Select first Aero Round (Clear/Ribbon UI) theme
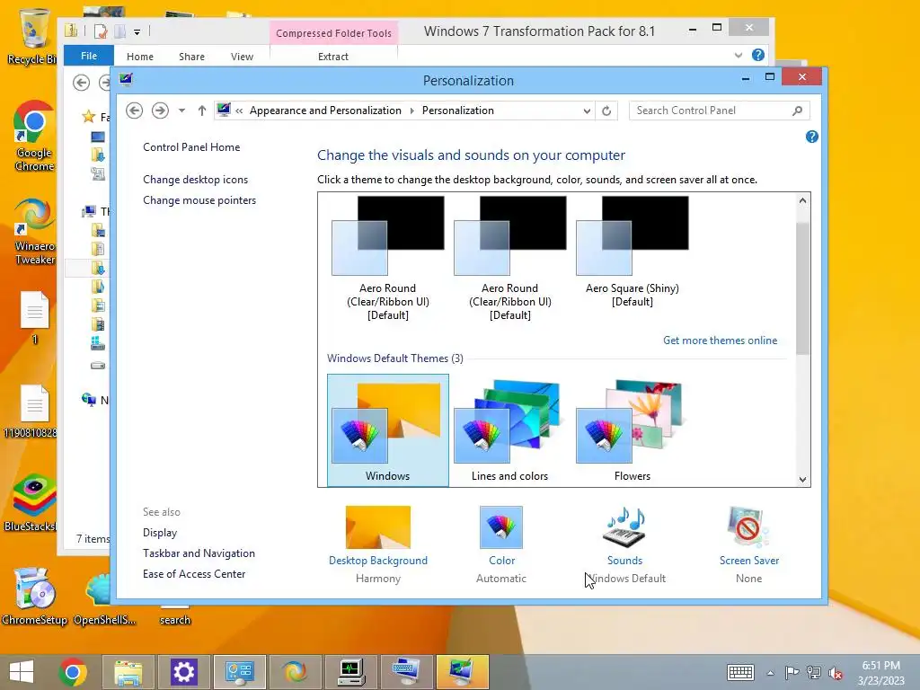This screenshot has width=920, height=690. (x=388, y=258)
